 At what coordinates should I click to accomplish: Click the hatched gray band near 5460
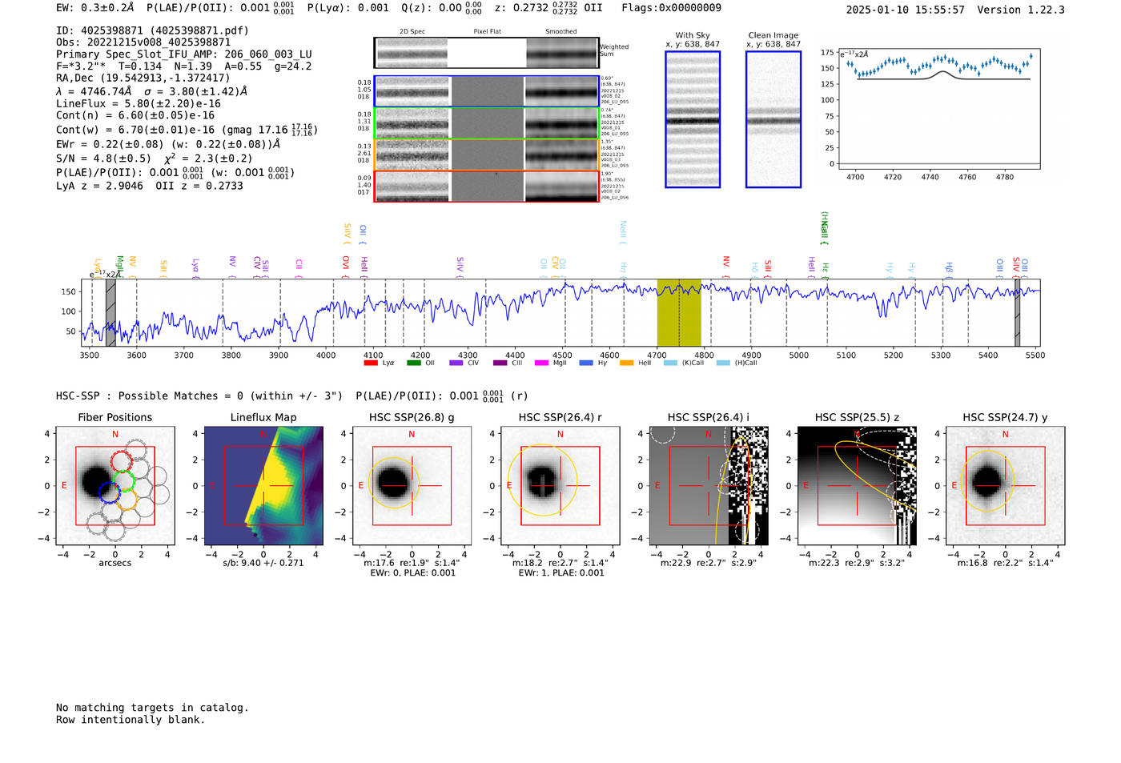(x=1017, y=312)
